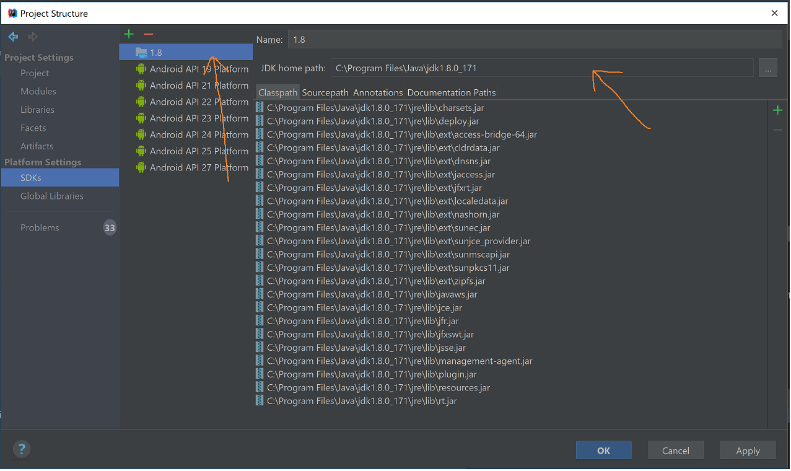Click the jar icon for javaws.jar

(x=260, y=294)
